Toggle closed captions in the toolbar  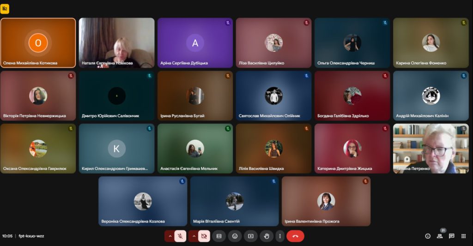(x=219, y=236)
